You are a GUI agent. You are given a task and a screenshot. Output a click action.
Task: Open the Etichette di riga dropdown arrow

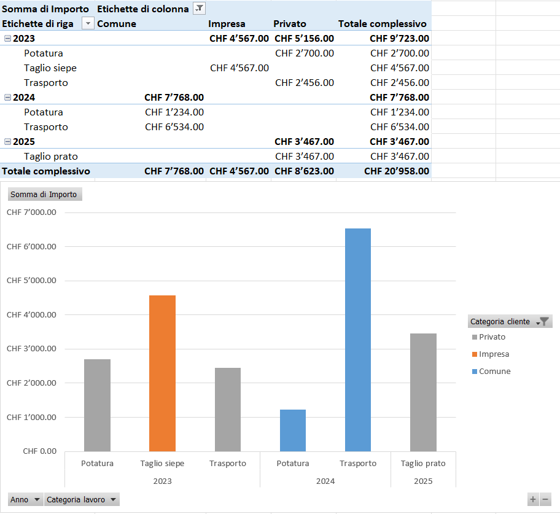88,24
